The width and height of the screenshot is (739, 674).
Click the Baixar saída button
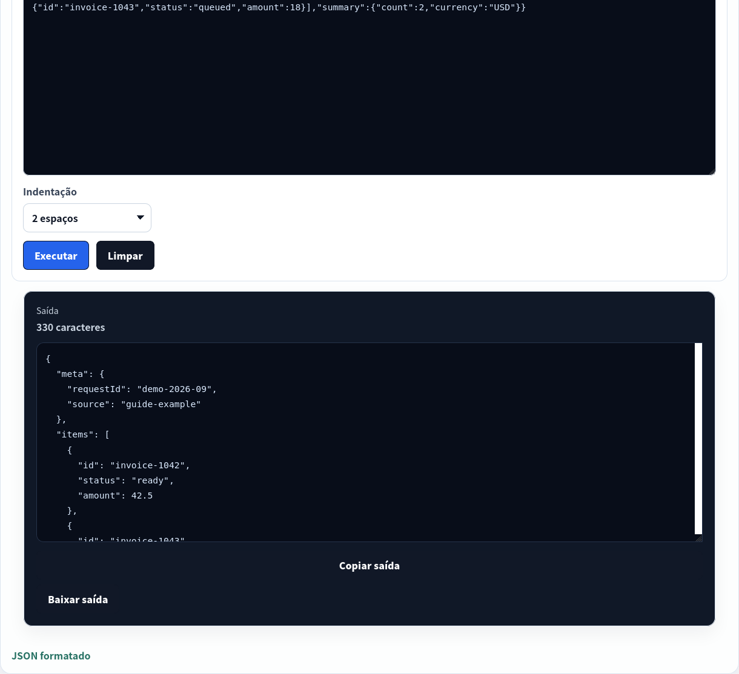coord(78,600)
